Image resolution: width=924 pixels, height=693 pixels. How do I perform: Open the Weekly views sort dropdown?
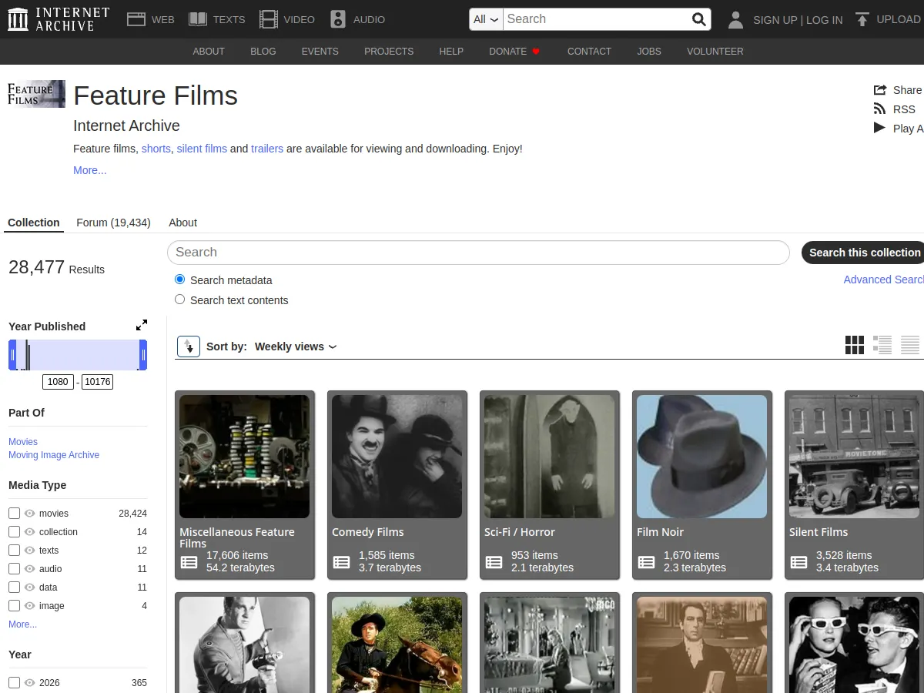(x=296, y=346)
